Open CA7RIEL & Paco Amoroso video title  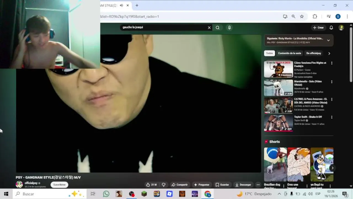pos(311,101)
